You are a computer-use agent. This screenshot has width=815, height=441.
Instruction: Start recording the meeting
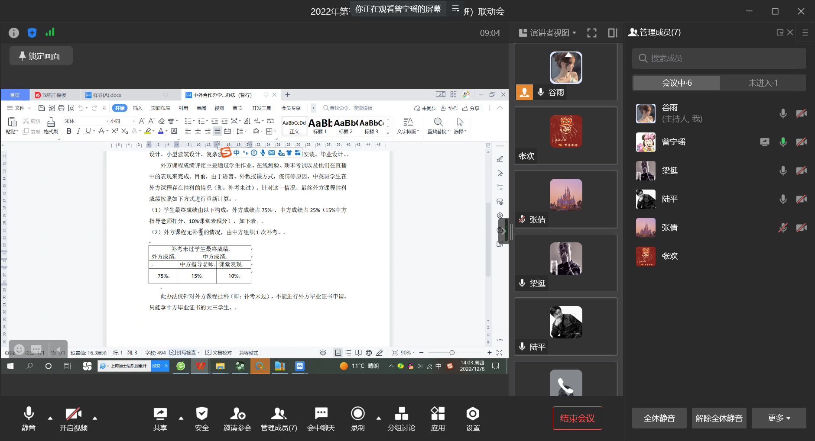(358, 419)
